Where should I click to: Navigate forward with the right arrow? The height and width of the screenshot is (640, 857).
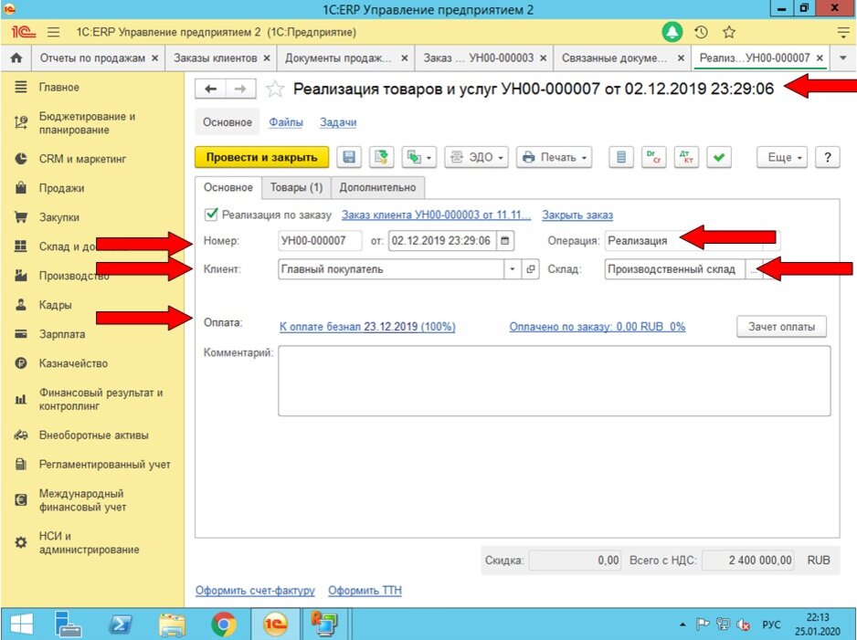(240, 89)
